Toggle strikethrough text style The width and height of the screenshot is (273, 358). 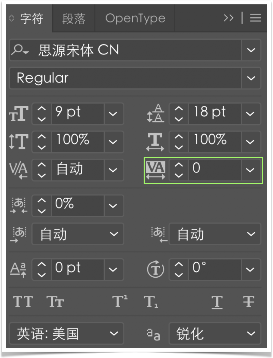pos(248,302)
